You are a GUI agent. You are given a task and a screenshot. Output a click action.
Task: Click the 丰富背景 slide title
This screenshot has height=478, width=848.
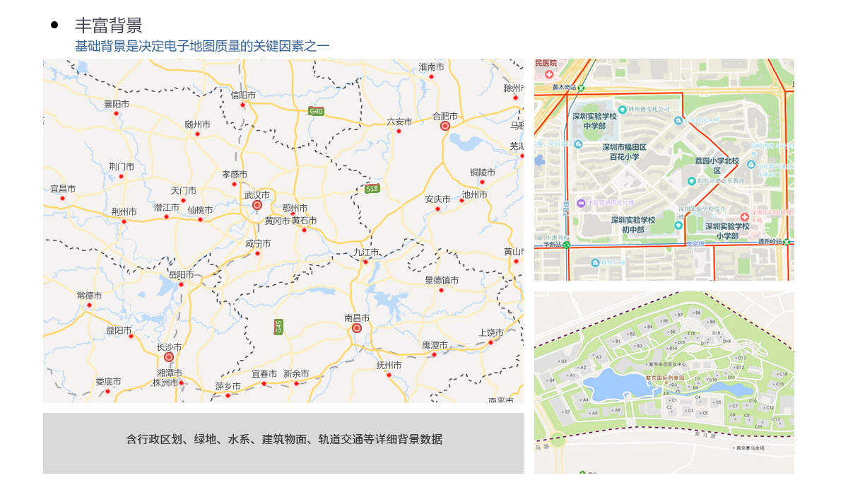pos(109,25)
